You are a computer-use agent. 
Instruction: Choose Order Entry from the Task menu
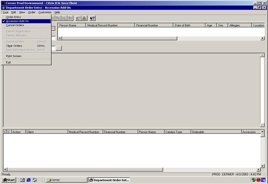(26, 17)
